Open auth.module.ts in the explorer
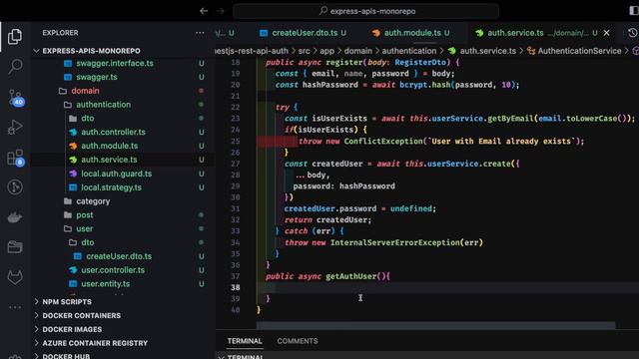The height and width of the screenshot is (359, 639). click(109, 146)
